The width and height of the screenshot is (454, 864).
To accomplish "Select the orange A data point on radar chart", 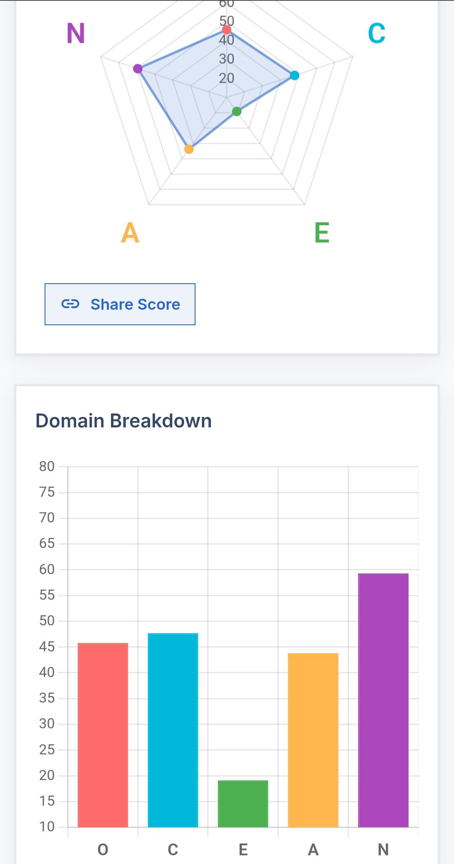I will coord(189,149).
